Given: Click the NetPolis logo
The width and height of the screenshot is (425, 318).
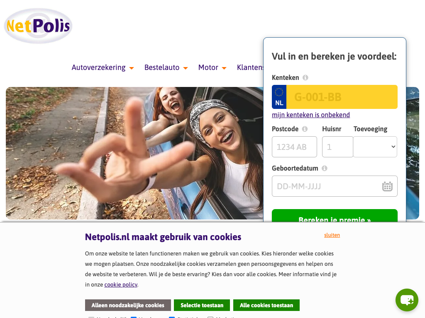Looking at the screenshot, I should point(38,26).
